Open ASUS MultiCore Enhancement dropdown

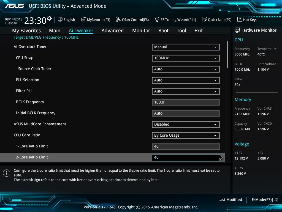click(x=186, y=124)
